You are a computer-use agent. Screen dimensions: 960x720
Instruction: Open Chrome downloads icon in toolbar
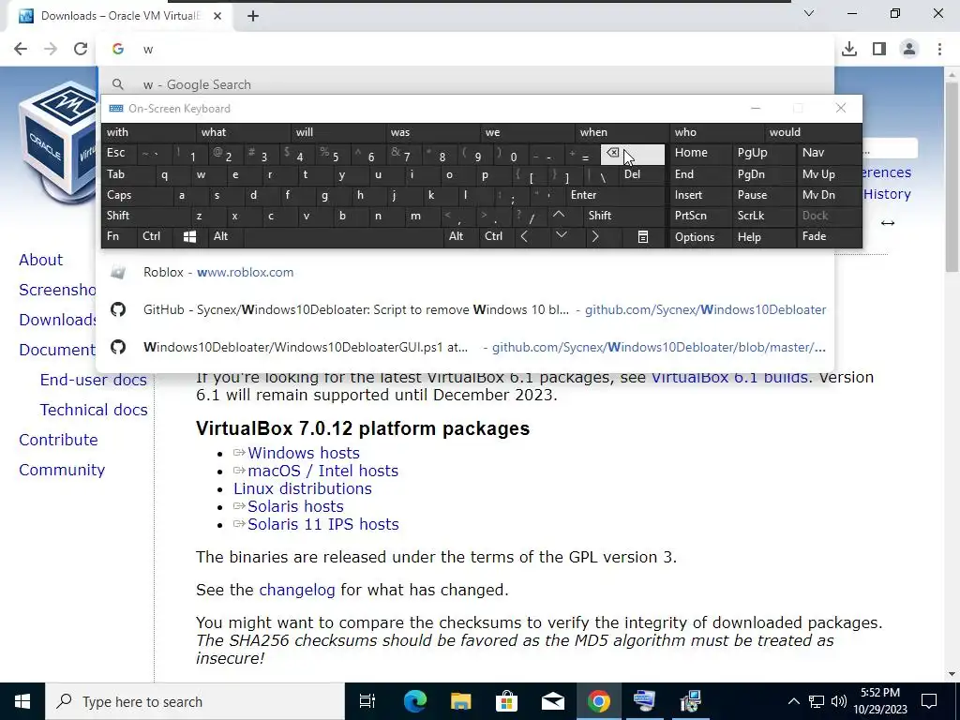pos(849,49)
